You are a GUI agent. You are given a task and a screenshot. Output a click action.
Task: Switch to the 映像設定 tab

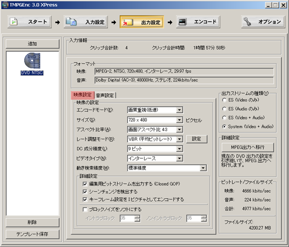82,95
